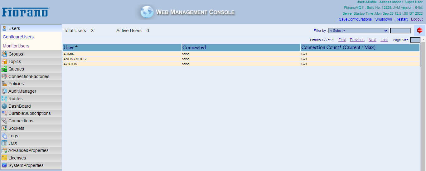The width and height of the screenshot is (426, 171).
Task: Select the ANONYMOUS user row
Action: pyautogui.click(x=241, y=59)
